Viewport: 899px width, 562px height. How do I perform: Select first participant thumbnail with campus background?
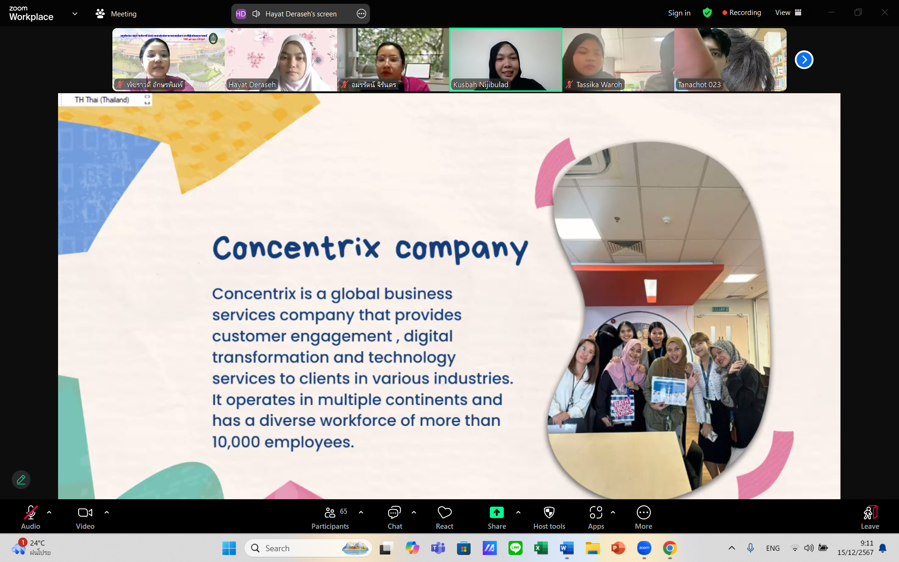tap(169, 59)
